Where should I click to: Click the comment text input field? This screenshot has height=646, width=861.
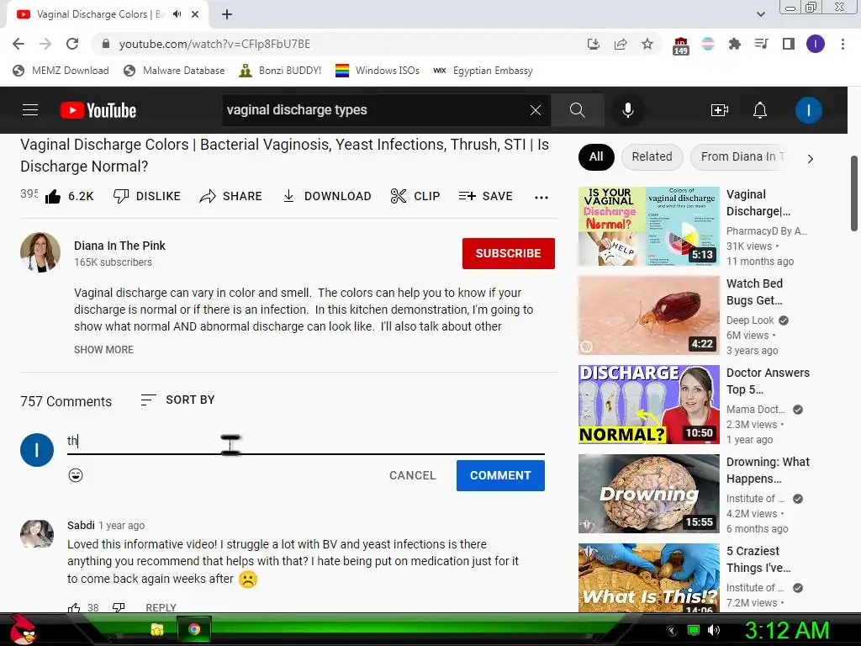tap(306, 441)
